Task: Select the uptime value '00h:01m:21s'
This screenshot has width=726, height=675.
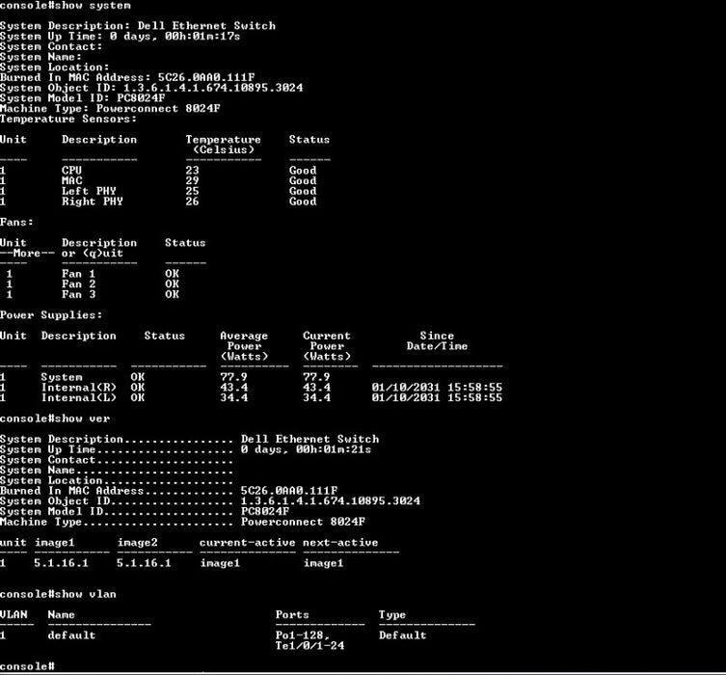Action: point(334,449)
